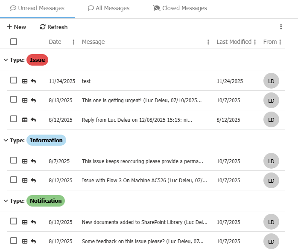Open toolbar overflow menu beside Refresh

(x=281, y=27)
